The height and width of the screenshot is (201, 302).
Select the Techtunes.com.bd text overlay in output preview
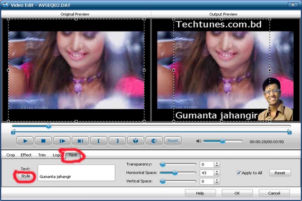tap(219, 25)
